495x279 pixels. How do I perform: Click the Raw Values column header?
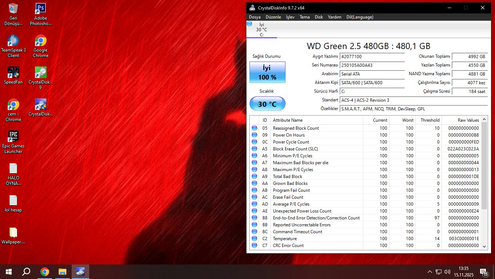point(462,120)
